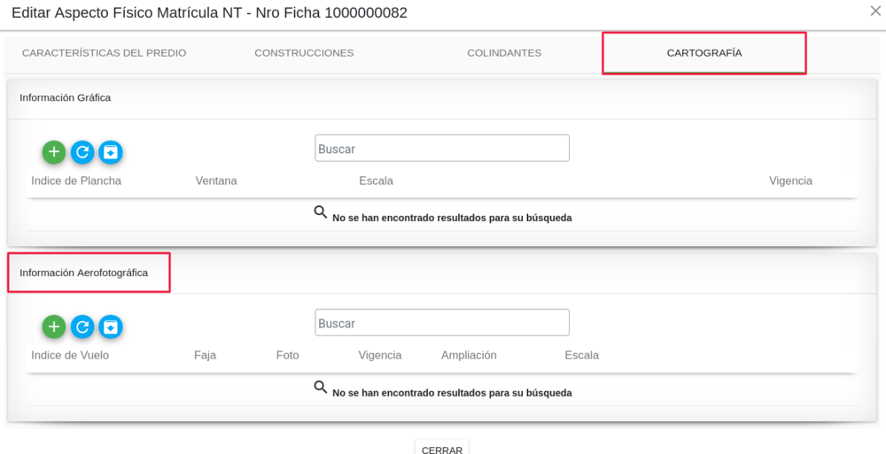Viewport: 886px width, 454px height.
Task: Add a new Información Gráfica record
Action: point(54,152)
